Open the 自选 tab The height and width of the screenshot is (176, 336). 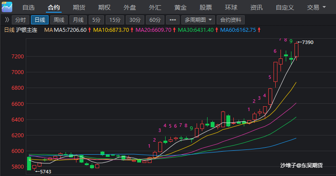(x=28, y=7)
